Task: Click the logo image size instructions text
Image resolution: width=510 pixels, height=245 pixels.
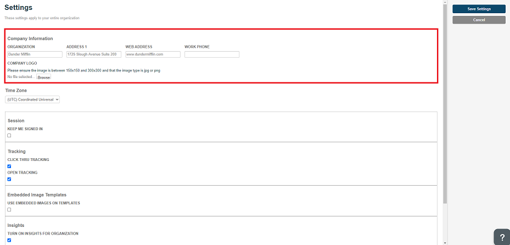Action: pos(84,70)
